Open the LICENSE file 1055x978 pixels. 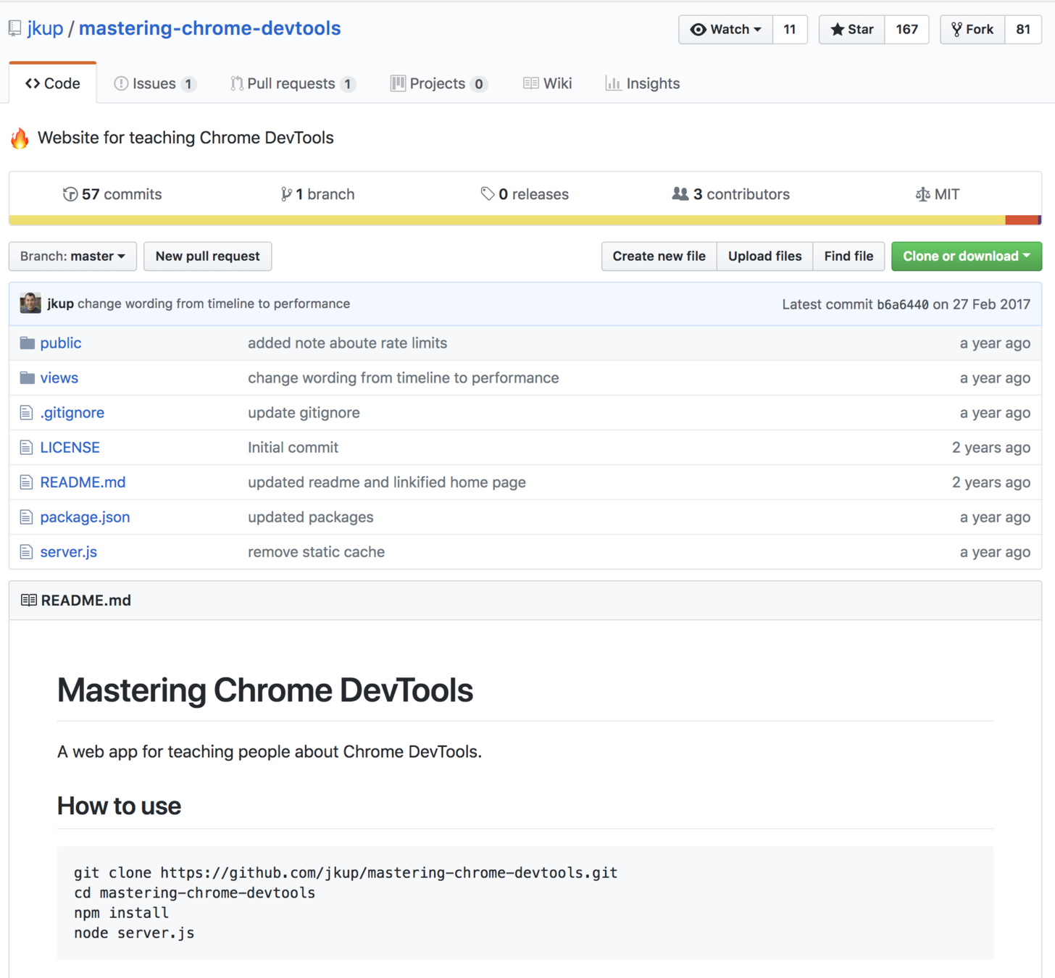click(70, 447)
